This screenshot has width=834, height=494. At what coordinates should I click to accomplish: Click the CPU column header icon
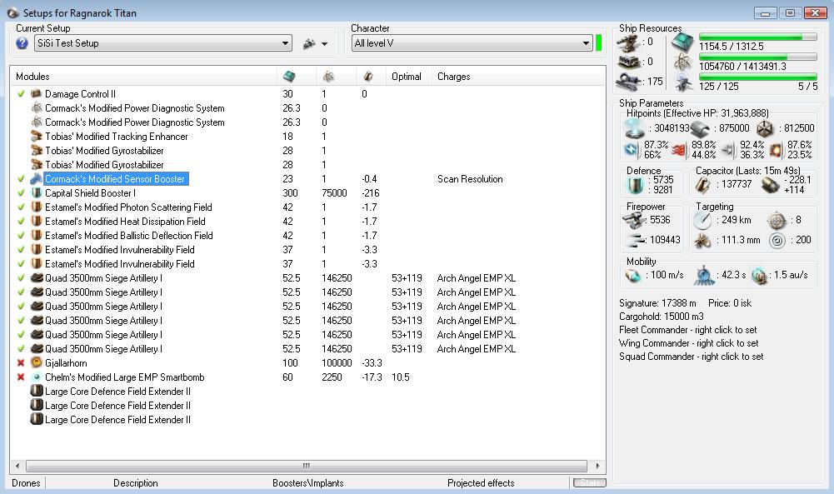pyautogui.click(x=289, y=77)
